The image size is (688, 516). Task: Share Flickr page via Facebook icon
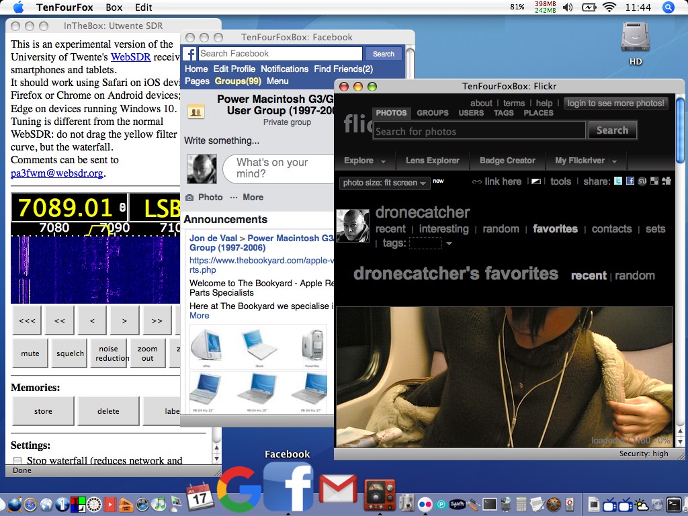[630, 181]
